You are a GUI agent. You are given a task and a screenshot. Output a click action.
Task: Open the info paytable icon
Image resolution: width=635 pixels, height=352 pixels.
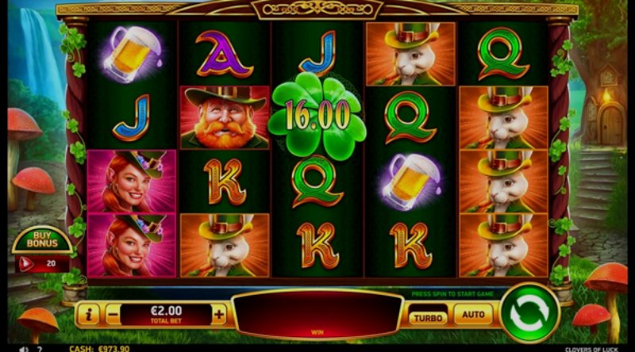tap(89, 315)
